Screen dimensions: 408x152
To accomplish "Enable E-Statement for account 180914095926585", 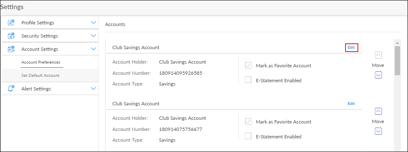I will pos(248,80).
